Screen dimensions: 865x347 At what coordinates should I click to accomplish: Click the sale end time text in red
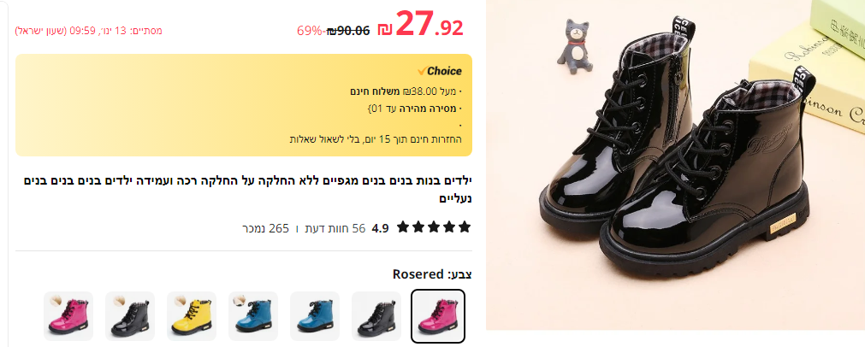88,31
